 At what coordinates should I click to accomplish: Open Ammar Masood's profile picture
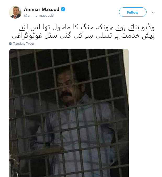pyautogui.click(x=15, y=12)
